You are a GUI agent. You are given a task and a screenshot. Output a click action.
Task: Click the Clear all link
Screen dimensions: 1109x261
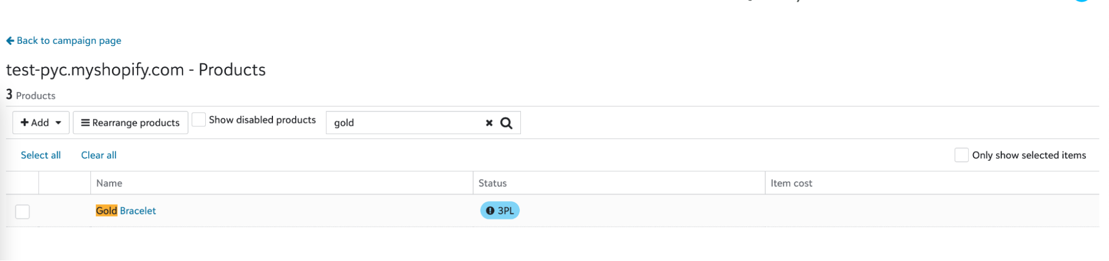point(99,155)
